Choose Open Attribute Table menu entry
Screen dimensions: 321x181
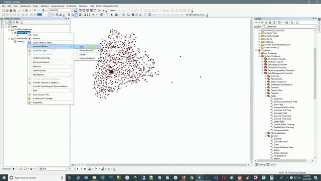click(51, 43)
